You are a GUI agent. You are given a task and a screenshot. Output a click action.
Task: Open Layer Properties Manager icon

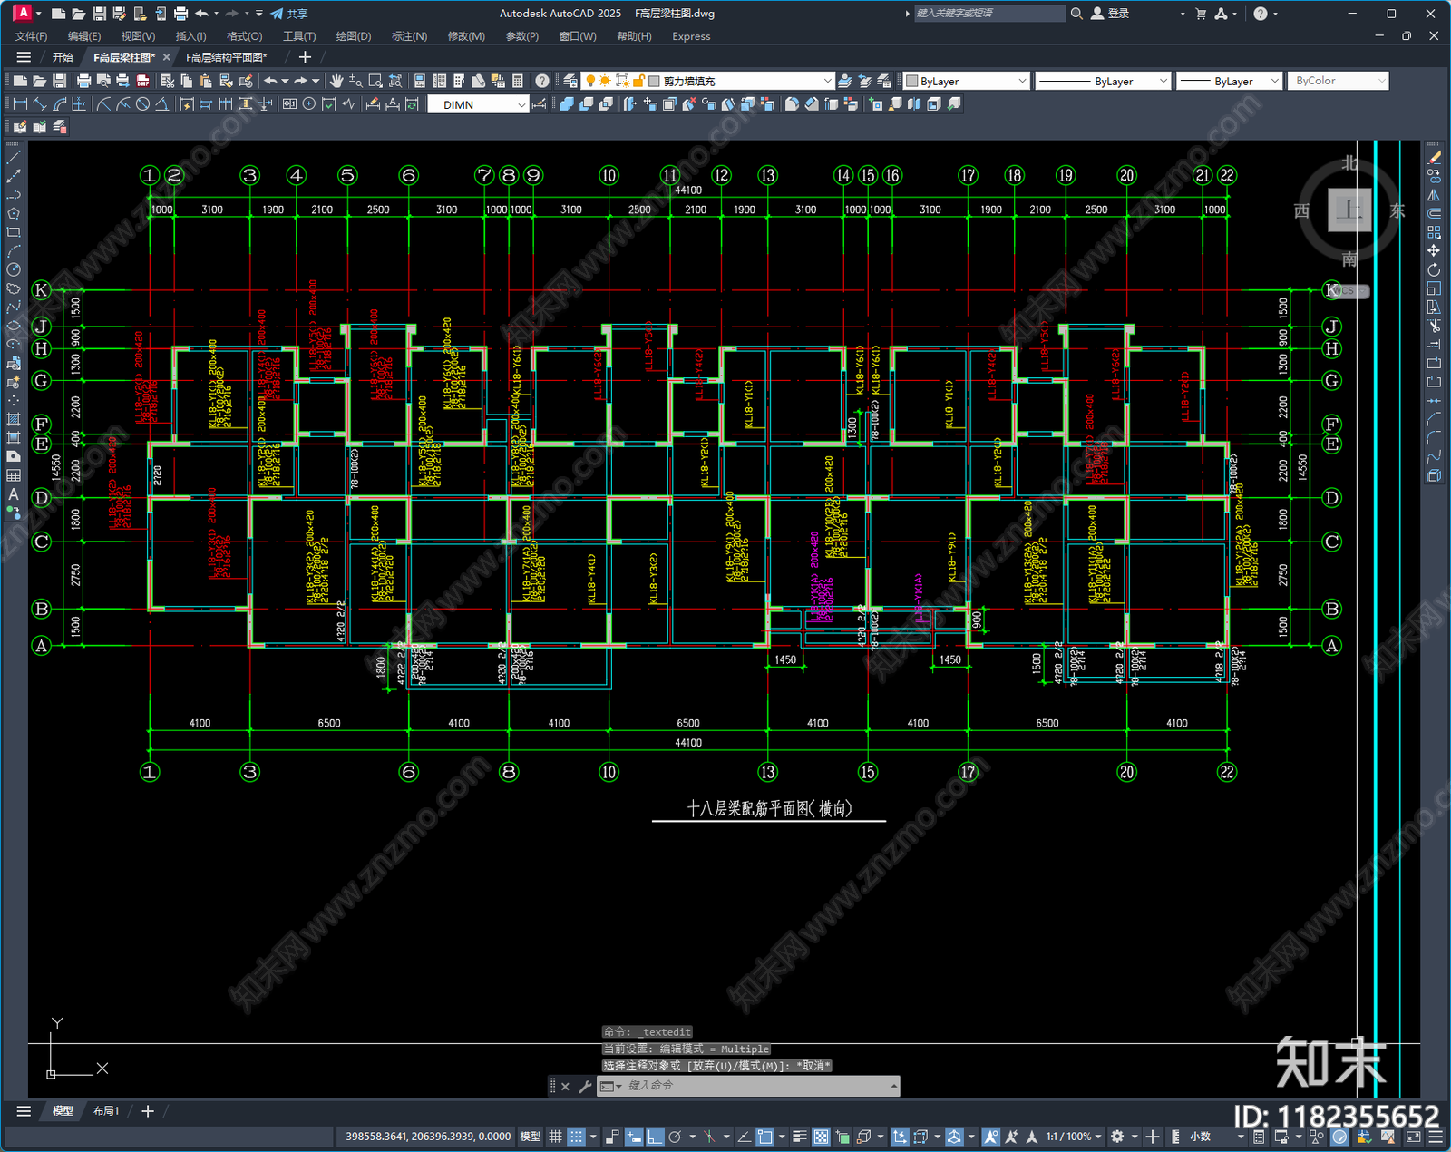(570, 81)
